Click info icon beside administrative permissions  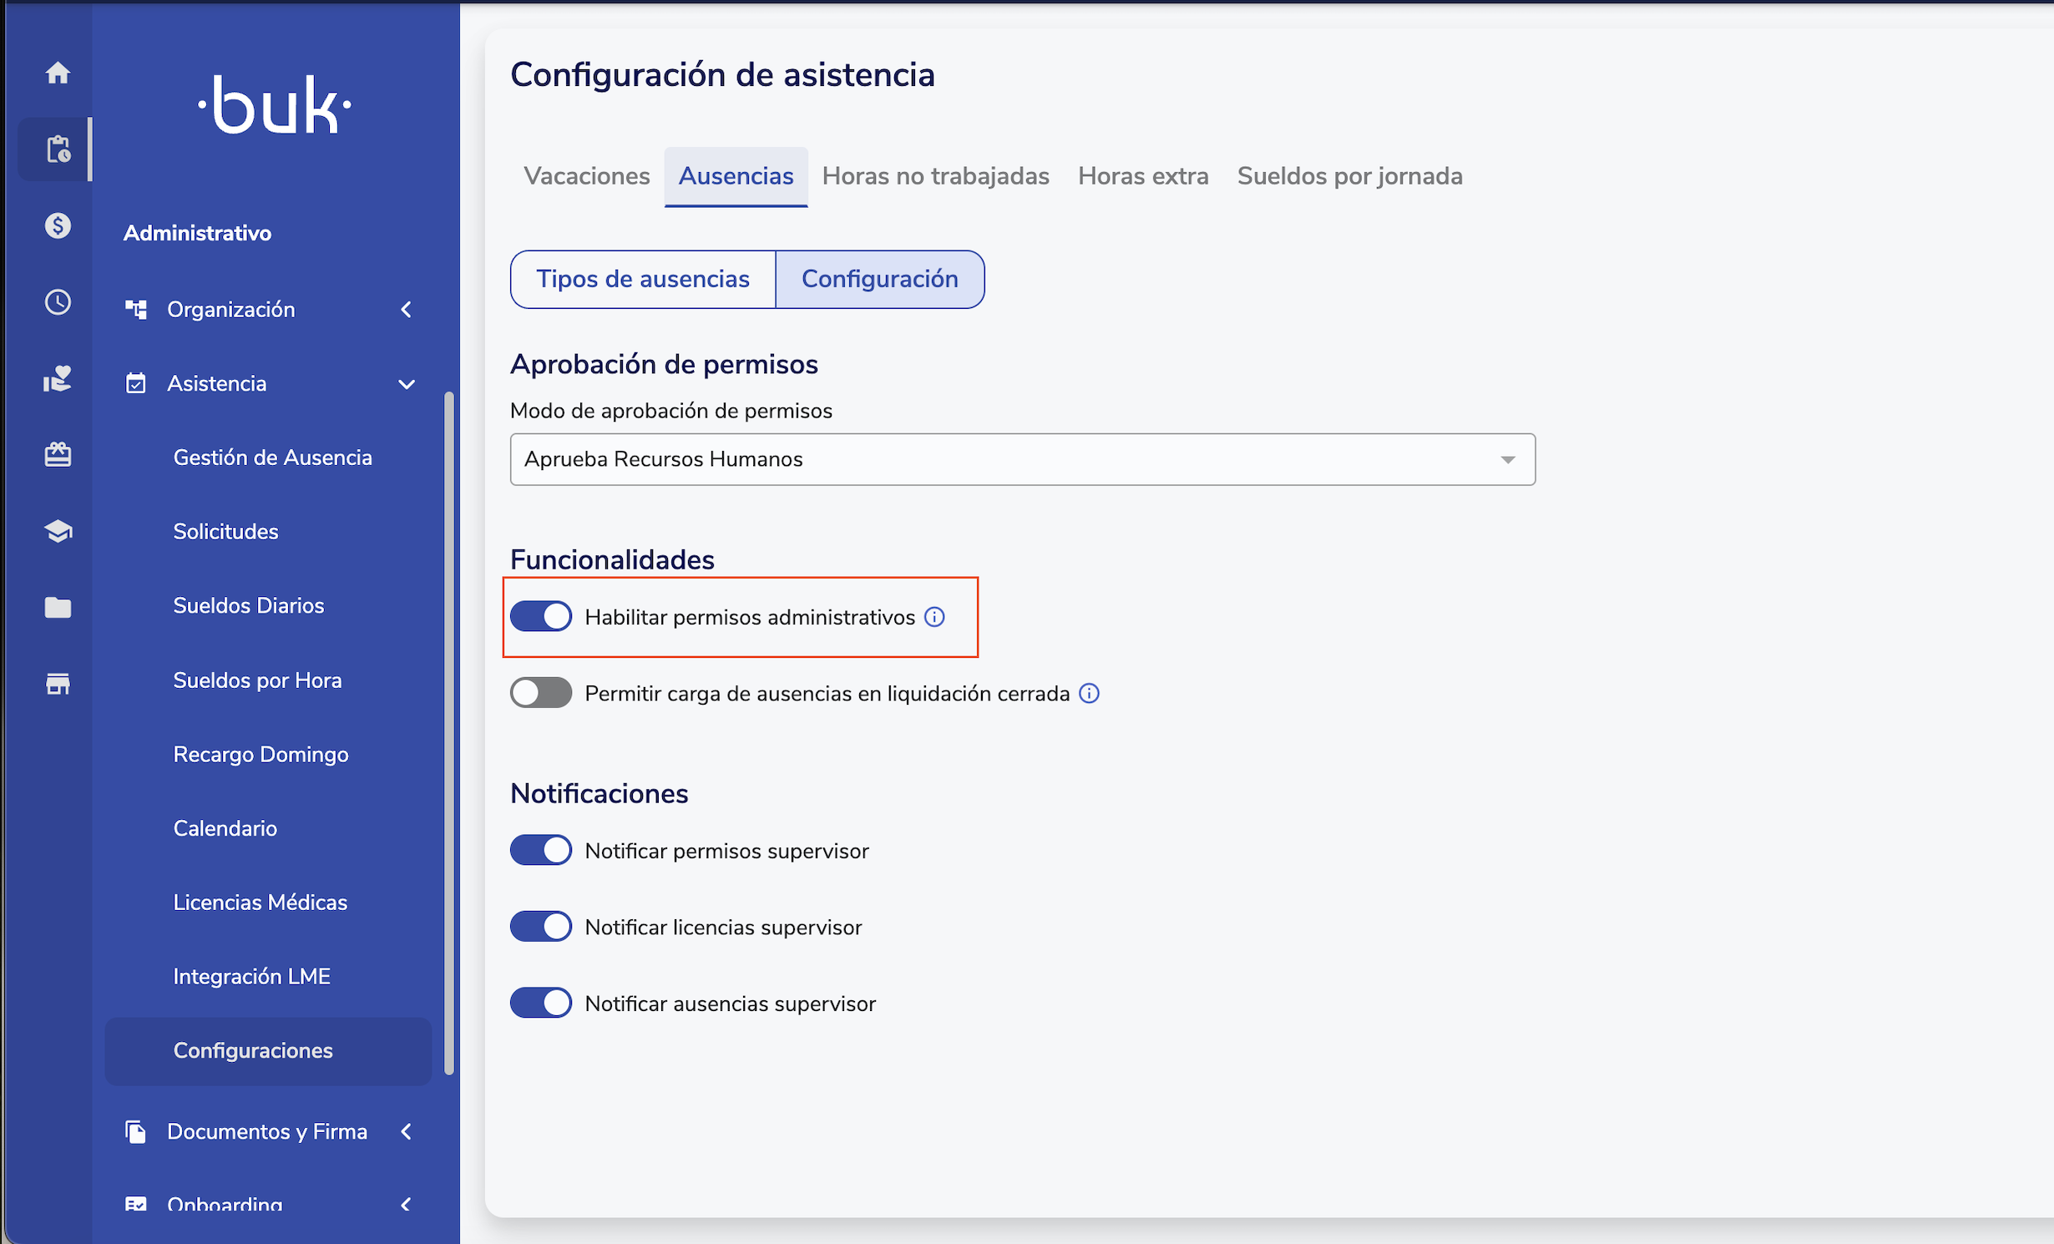[934, 617]
